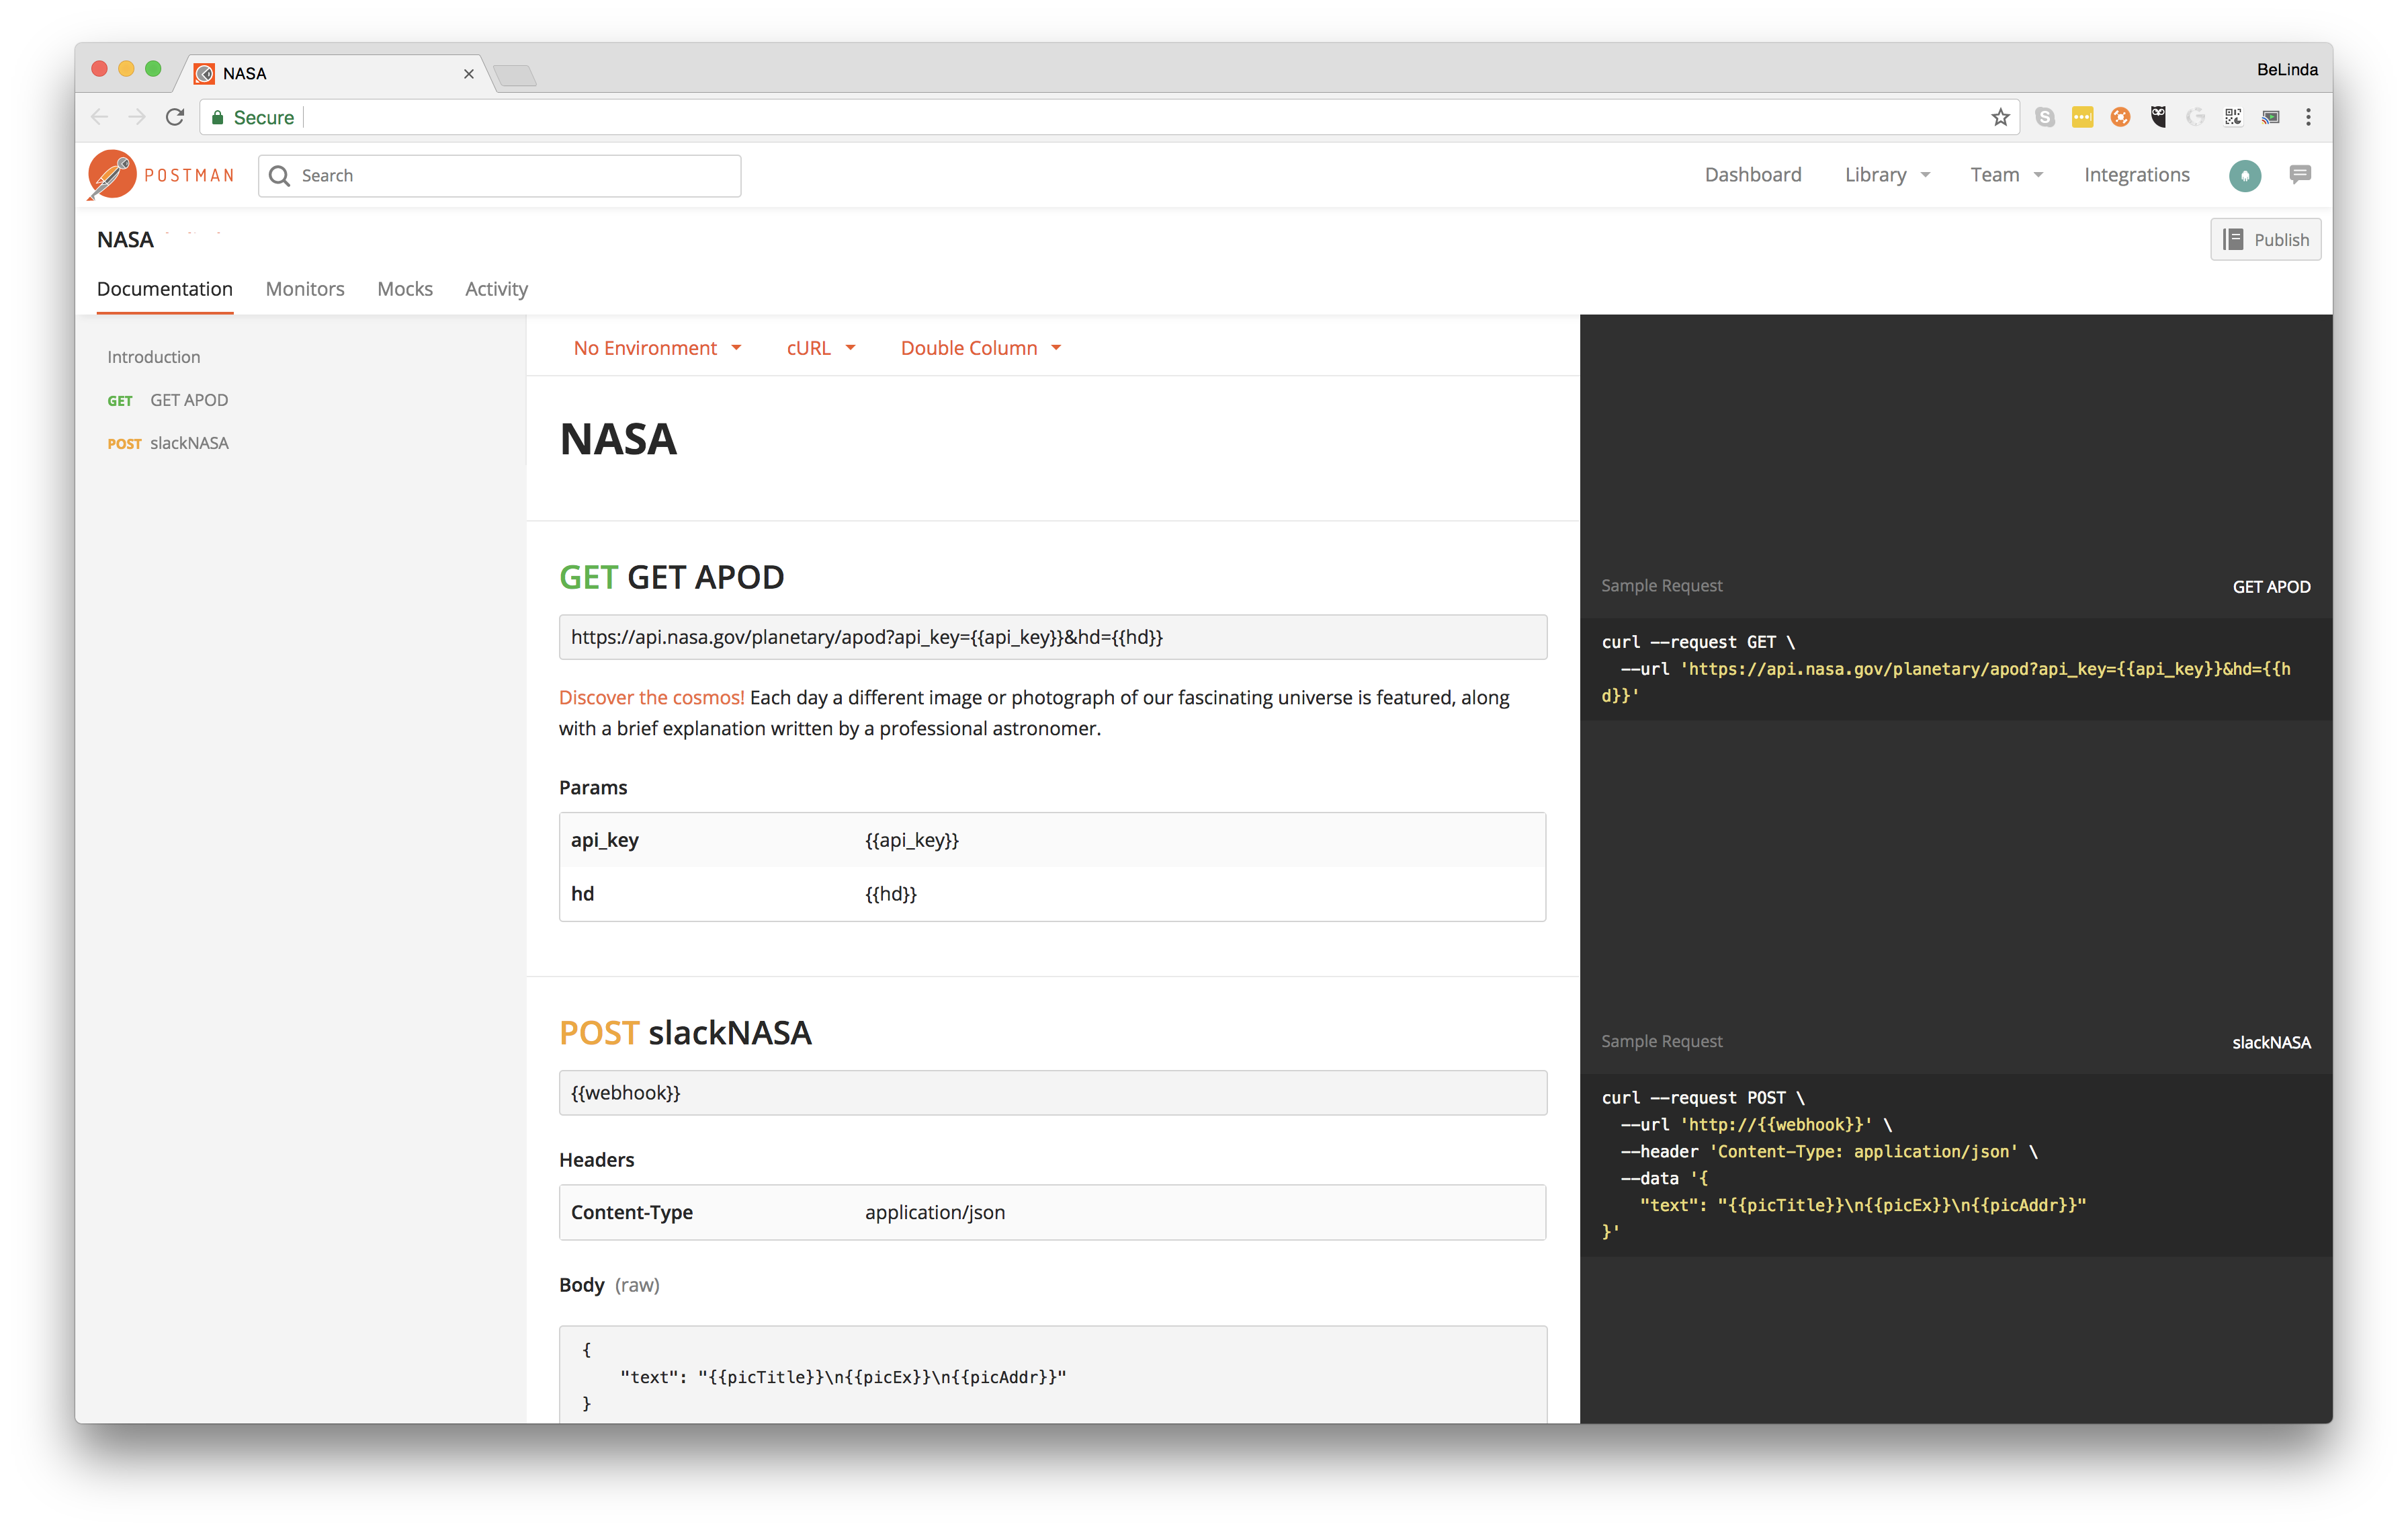Click the application/json header value

point(935,1212)
